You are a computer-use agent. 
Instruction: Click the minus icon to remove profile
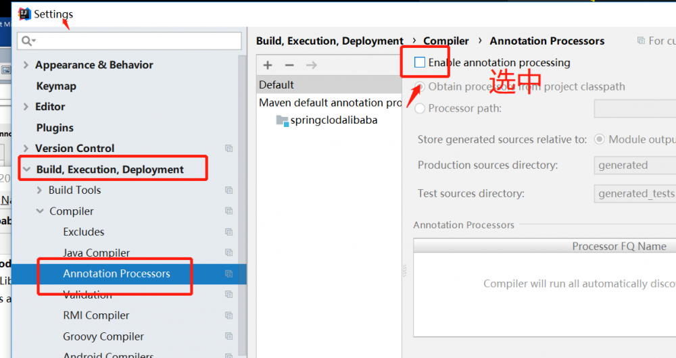(x=289, y=65)
